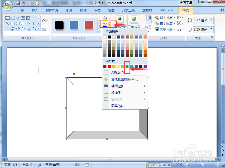Screen dimensions: 225x168
Task: Select the isosceles triangle shape
Action: tap(28, 23)
